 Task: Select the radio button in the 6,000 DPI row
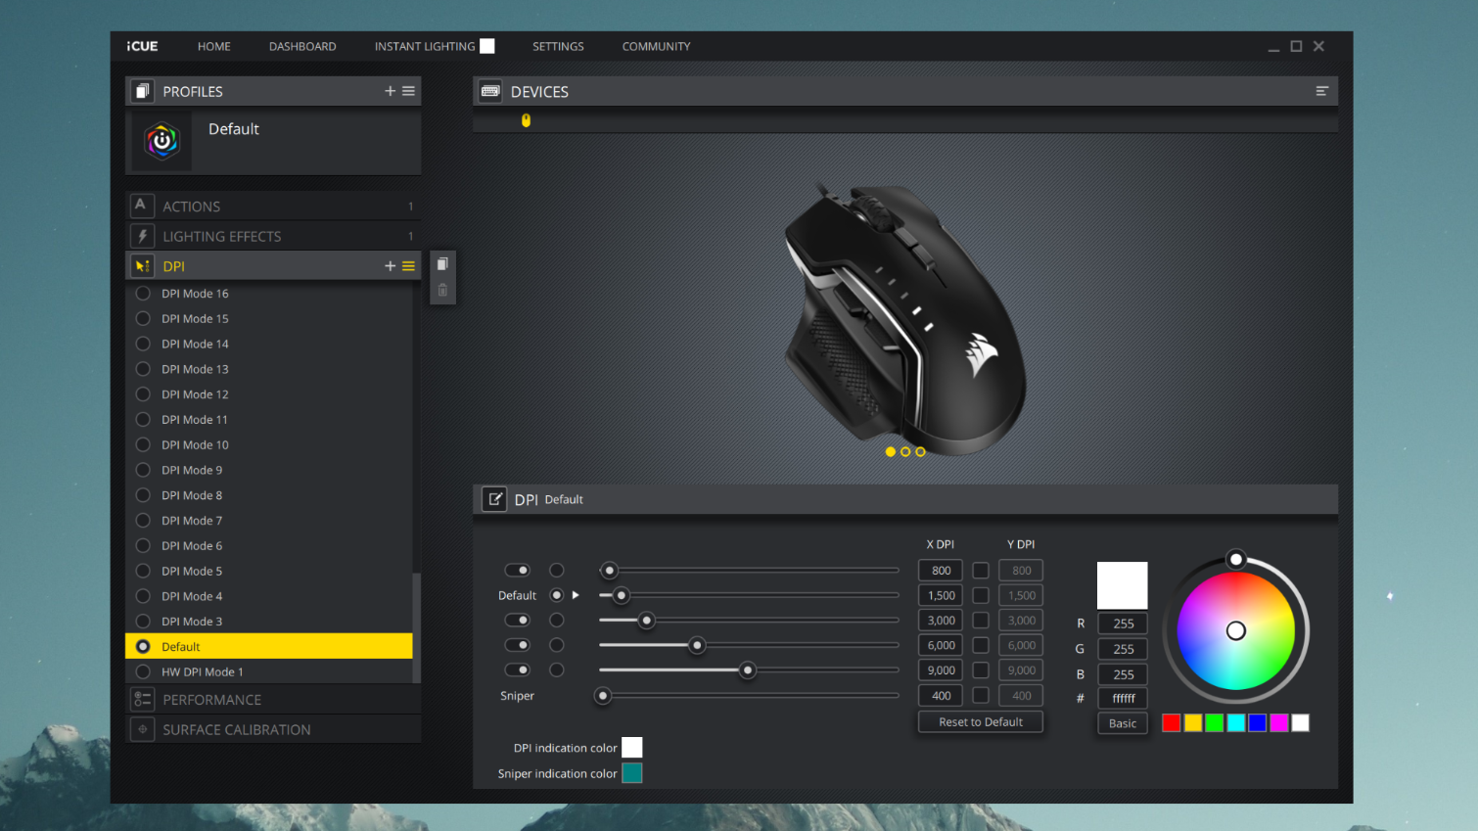pos(557,645)
